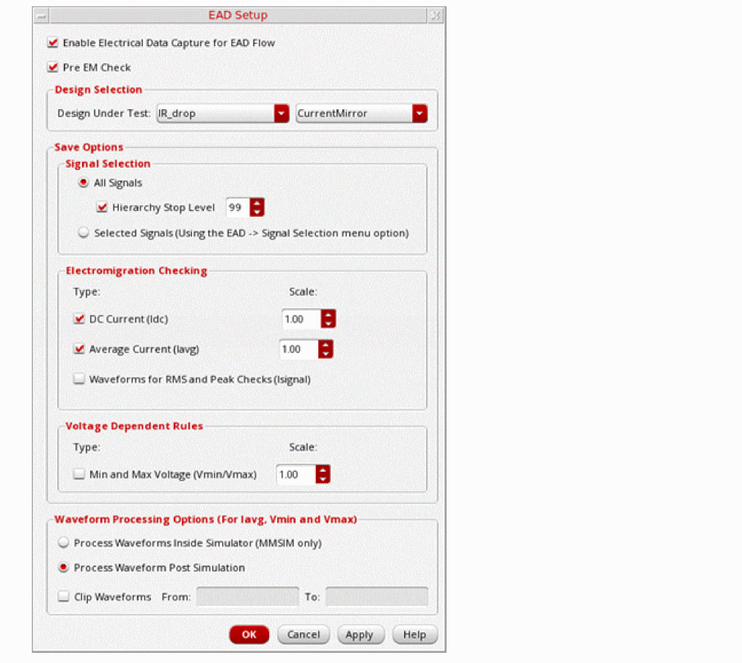
Task: Open the IR_drop library dropdown
Action: pyautogui.click(x=222, y=114)
